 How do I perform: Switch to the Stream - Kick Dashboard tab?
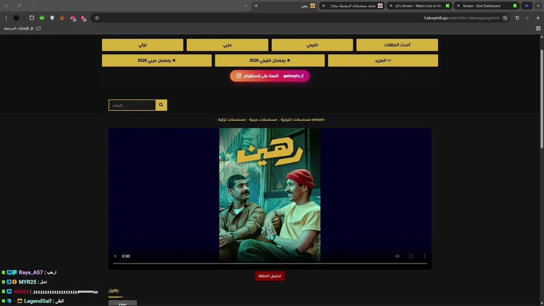487,6
